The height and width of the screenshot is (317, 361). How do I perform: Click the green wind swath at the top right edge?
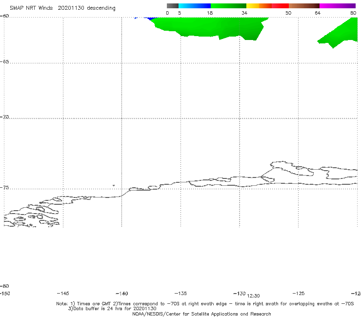tap(341, 33)
